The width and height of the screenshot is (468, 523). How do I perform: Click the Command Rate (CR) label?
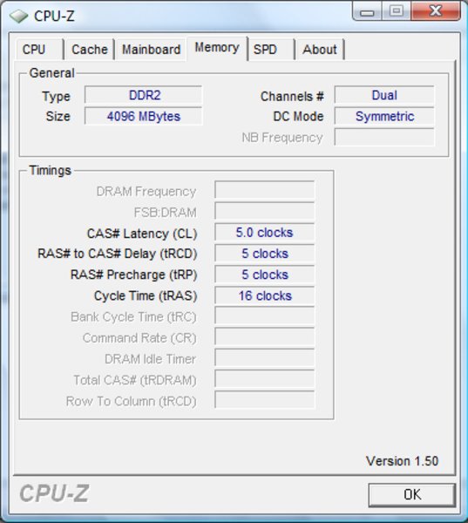click(x=139, y=338)
